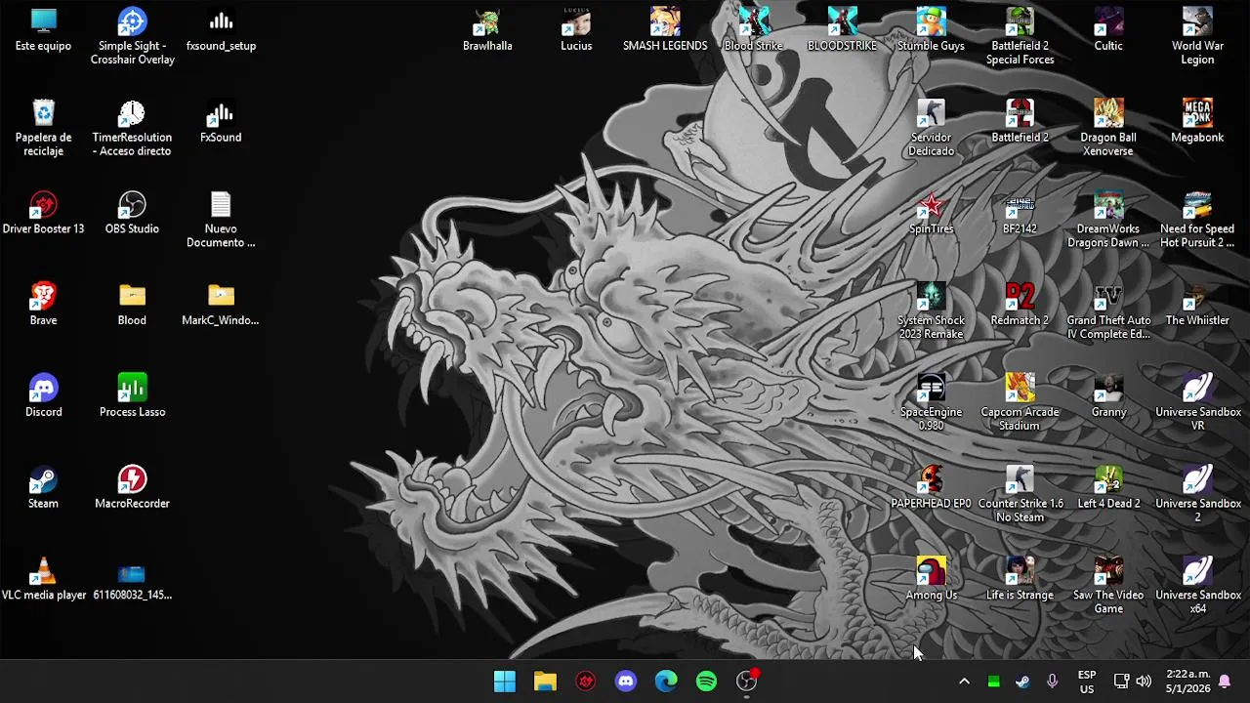Open the FxSound desktop shortcut
Image resolution: width=1250 pixels, height=703 pixels.
[x=221, y=122]
